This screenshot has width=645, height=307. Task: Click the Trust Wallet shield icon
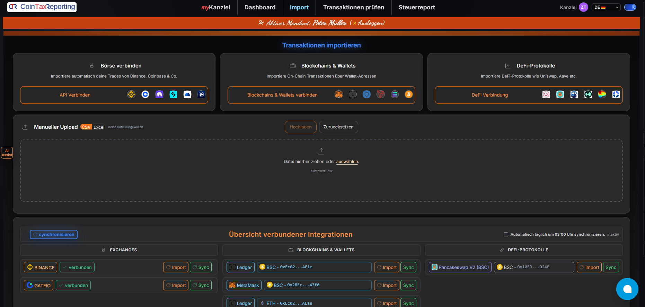click(367, 94)
